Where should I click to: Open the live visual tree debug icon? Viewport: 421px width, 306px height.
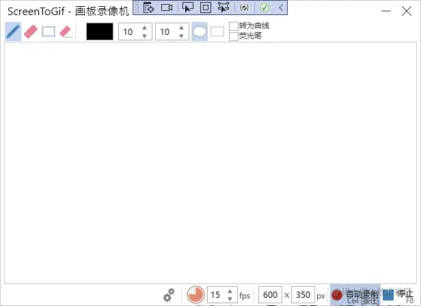click(x=148, y=8)
